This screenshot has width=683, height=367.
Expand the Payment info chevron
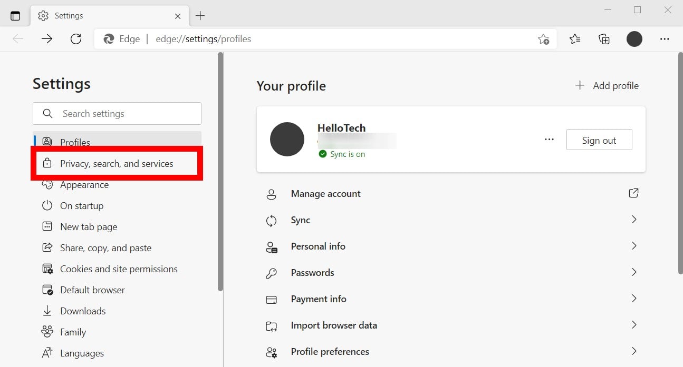[634, 299]
